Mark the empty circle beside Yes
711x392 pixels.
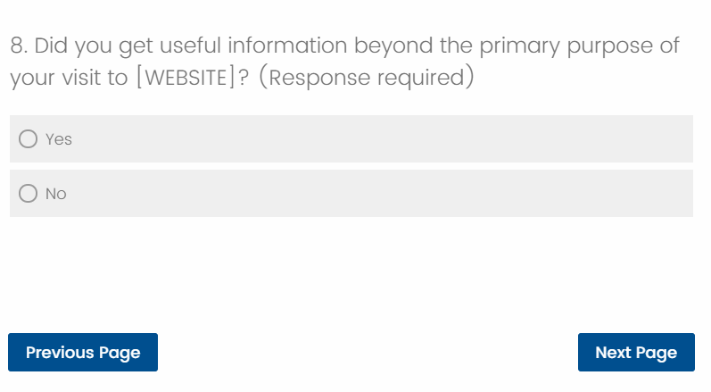tap(29, 139)
